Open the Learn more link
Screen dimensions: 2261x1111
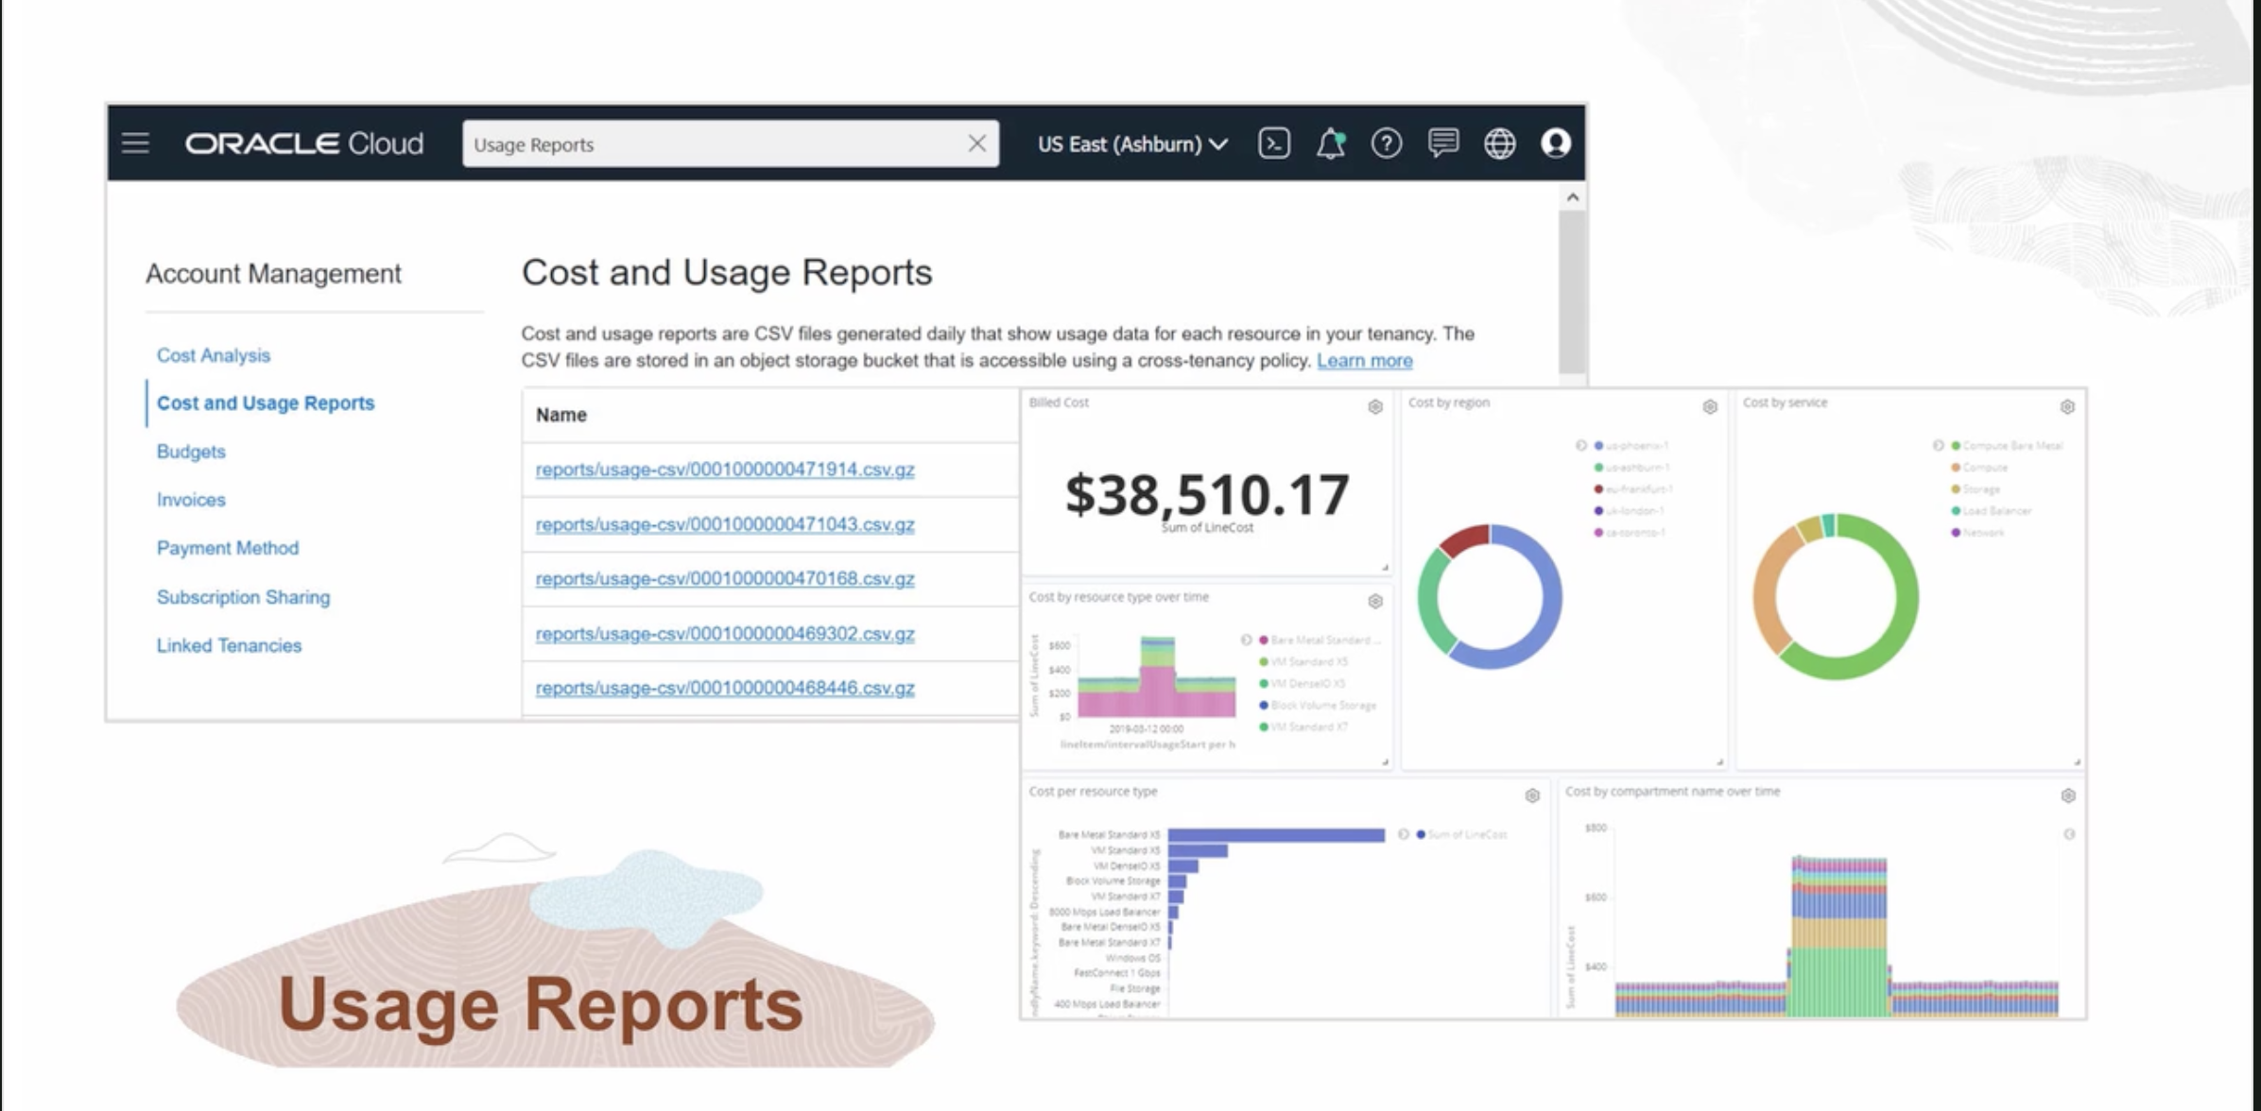click(x=1364, y=361)
